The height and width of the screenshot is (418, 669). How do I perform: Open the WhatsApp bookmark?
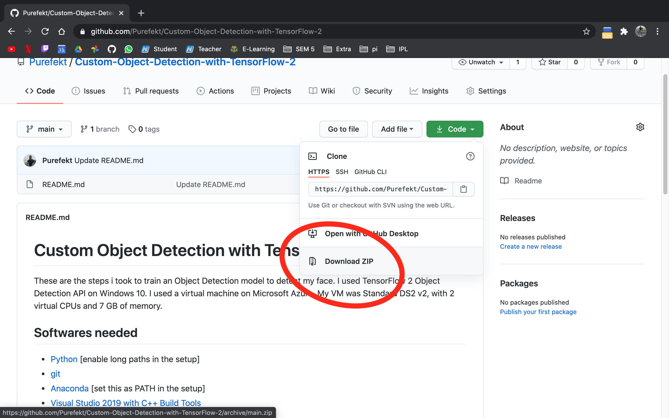point(129,49)
